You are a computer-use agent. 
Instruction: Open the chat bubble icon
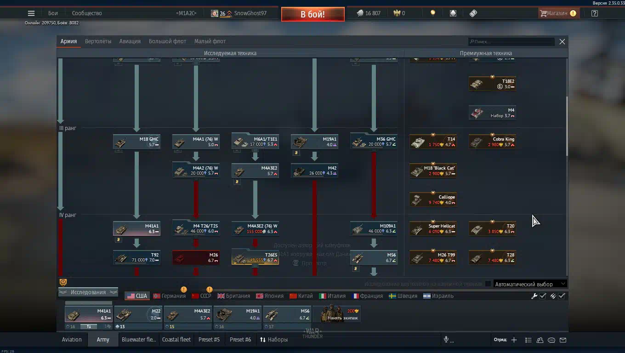[x=551, y=340]
